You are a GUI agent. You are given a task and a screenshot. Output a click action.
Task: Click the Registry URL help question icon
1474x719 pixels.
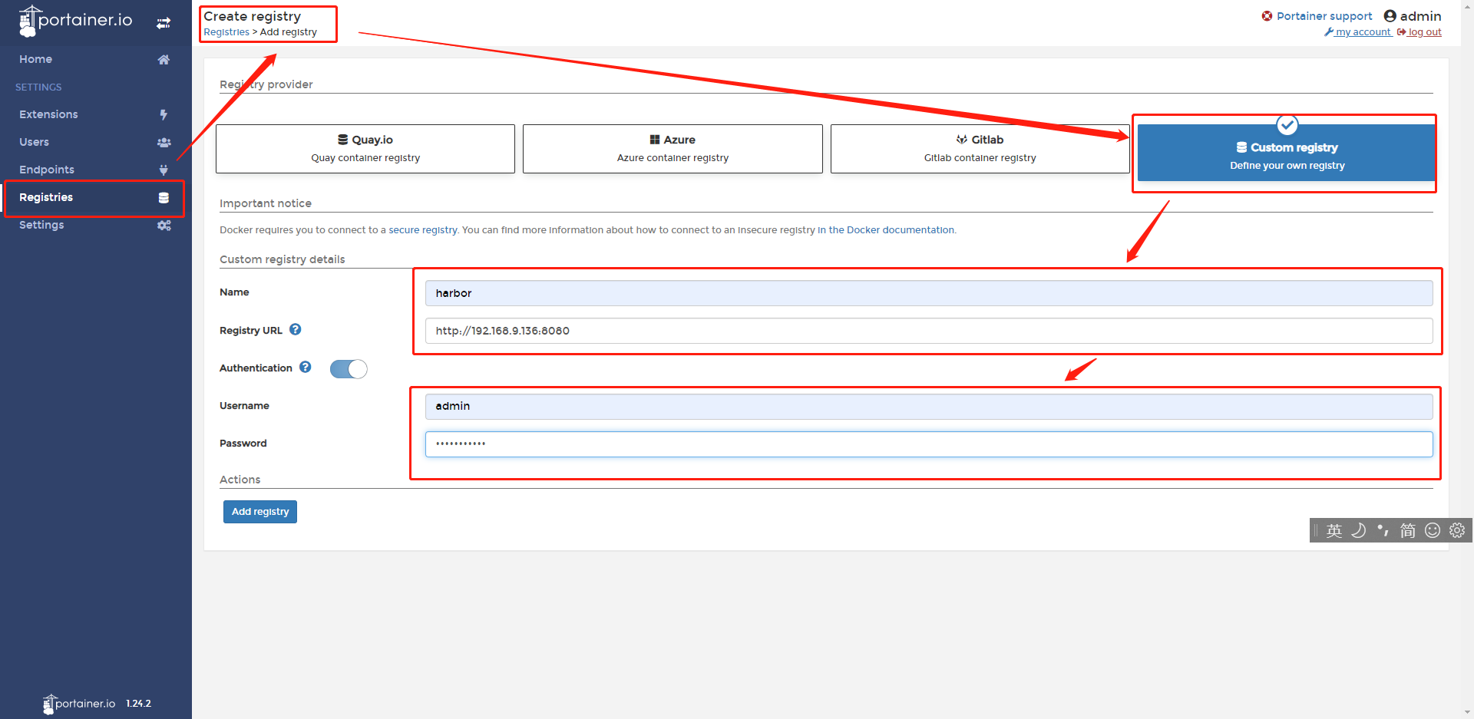tap(296, 329)
